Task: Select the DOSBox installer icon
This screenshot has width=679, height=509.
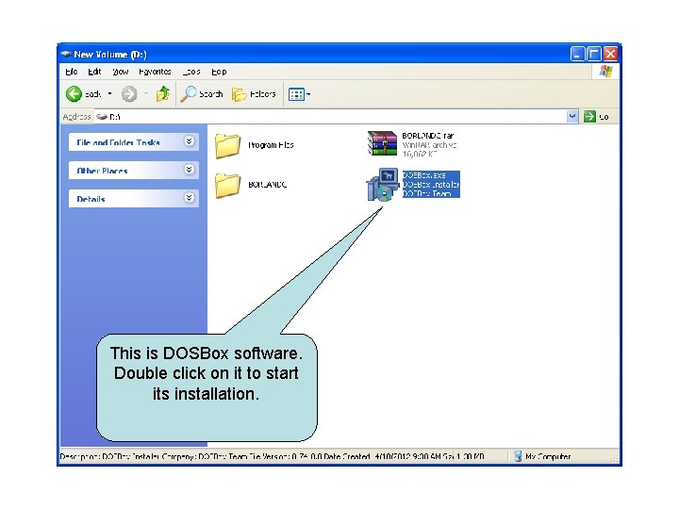Action: point(382,185)
